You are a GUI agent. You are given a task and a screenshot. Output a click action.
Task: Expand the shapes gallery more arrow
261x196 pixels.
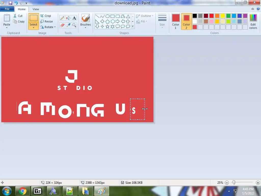[x=133, y=26]
